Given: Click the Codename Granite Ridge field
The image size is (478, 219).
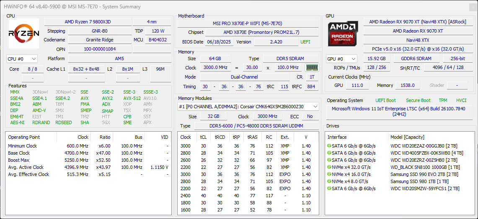Looking at the screenshot, I should click(x=100, y=40).
